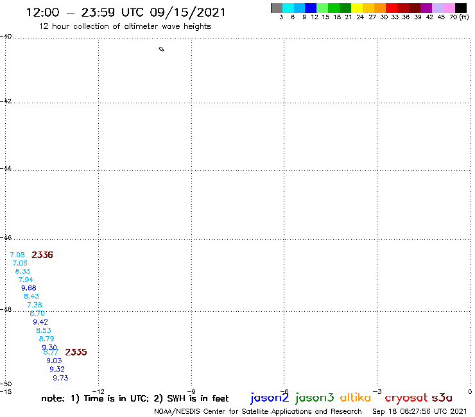Click the 9.68 wave height value

[28, 288]
